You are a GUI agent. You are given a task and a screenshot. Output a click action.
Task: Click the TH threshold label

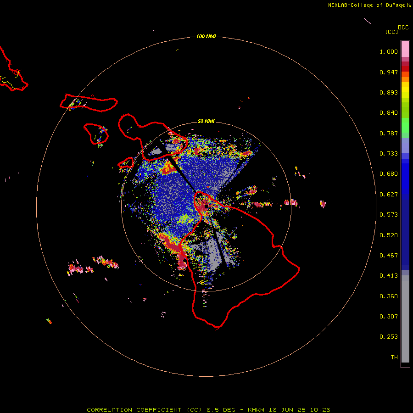click(394, 357)
